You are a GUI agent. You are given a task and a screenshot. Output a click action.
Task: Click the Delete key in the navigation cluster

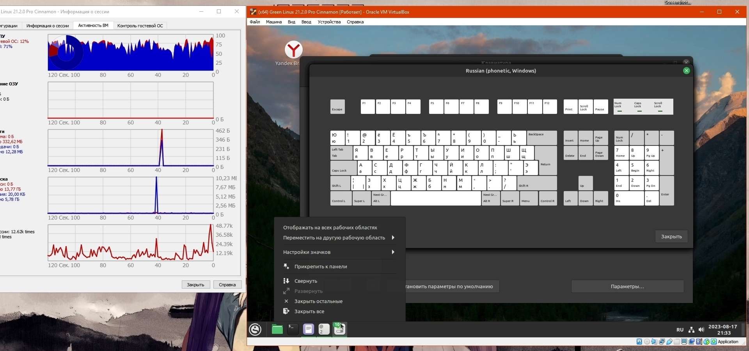pyautogui.click(x=571, y=153)
